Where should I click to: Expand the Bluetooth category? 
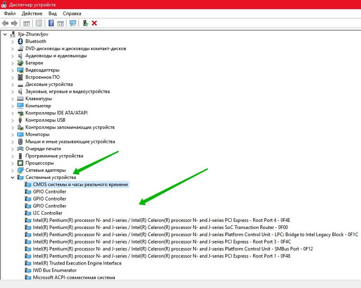pyautogui.click(x=13, y=41)
